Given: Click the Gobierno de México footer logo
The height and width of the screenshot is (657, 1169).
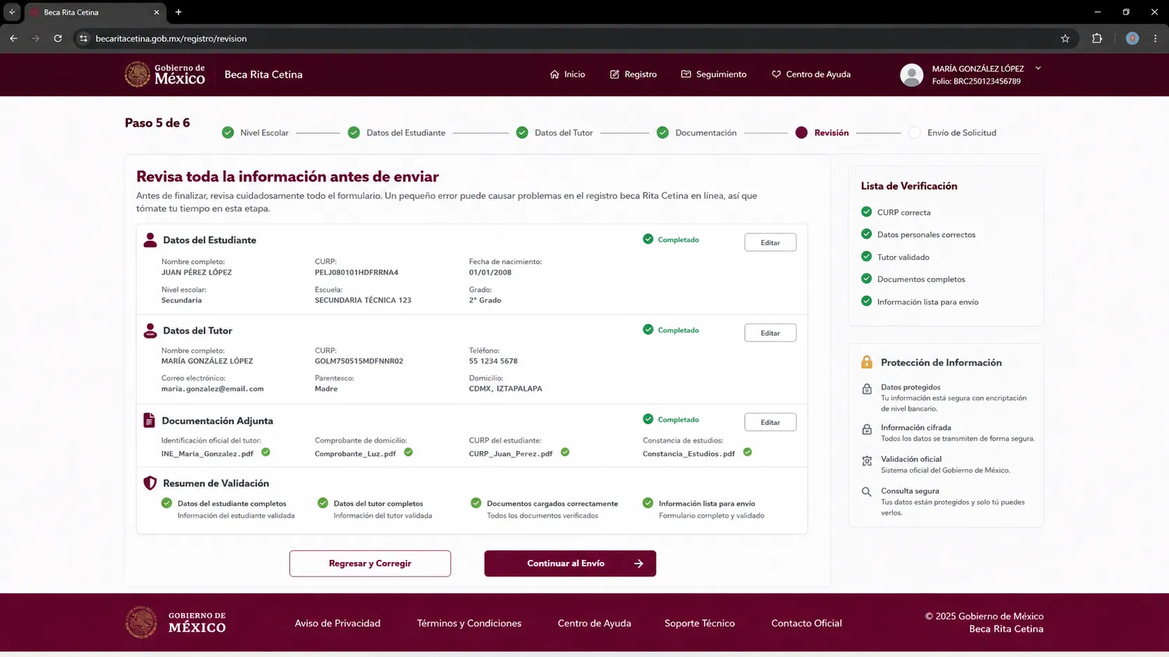Looking at the screenshot, I should click(175, 622).
